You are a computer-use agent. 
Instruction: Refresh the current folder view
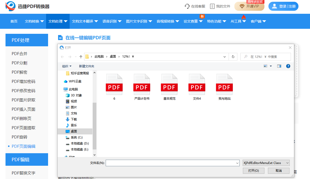233,57
